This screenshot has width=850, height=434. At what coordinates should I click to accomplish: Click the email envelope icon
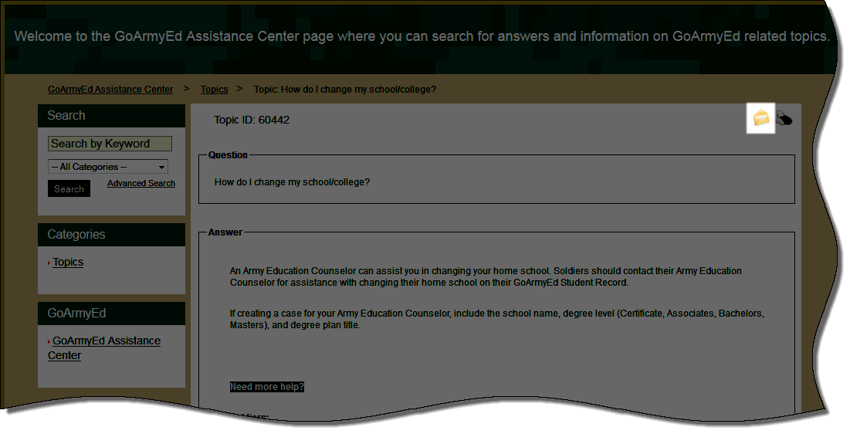click(x=761, y=117)
